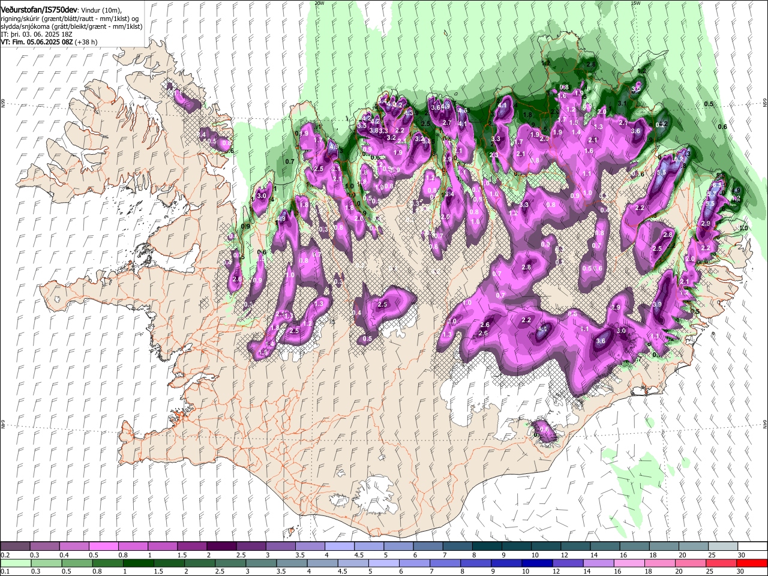The height and width of the screenshot is (576, 768).
Task: Click the '20W' longitude label at the top
Action: click(x=319, y=3)
